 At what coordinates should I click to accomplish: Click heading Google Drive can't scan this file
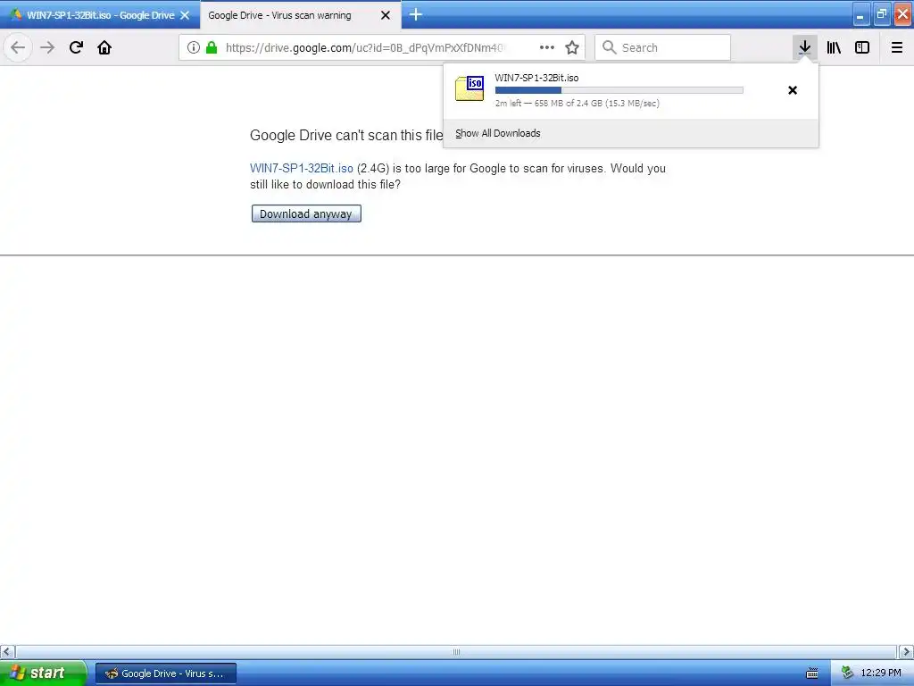tap(346, 136)
